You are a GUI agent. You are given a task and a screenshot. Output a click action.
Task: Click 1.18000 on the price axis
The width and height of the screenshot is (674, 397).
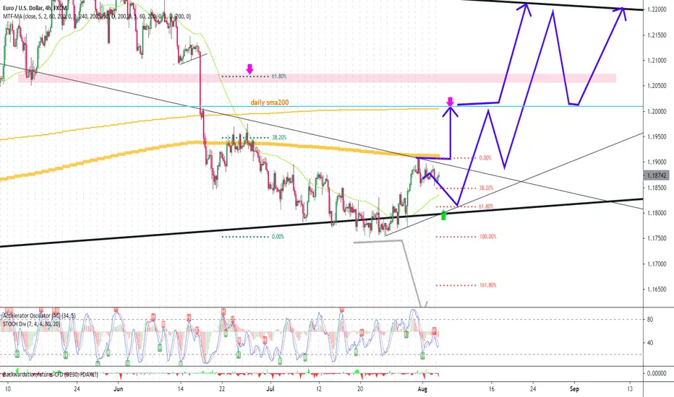pos(657,213)
